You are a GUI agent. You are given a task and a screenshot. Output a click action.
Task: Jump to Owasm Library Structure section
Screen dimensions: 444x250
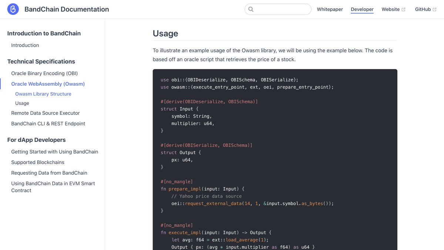pos(43,94)
